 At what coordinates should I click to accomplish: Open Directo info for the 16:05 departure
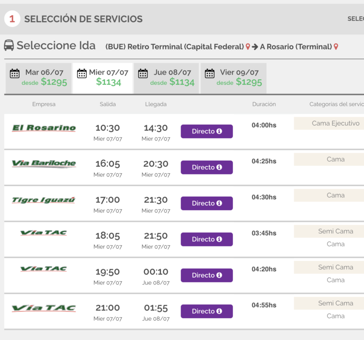point(207,167)
